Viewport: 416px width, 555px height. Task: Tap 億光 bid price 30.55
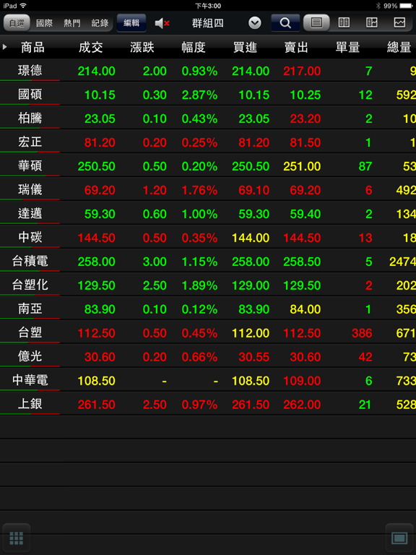coord(254,357)
